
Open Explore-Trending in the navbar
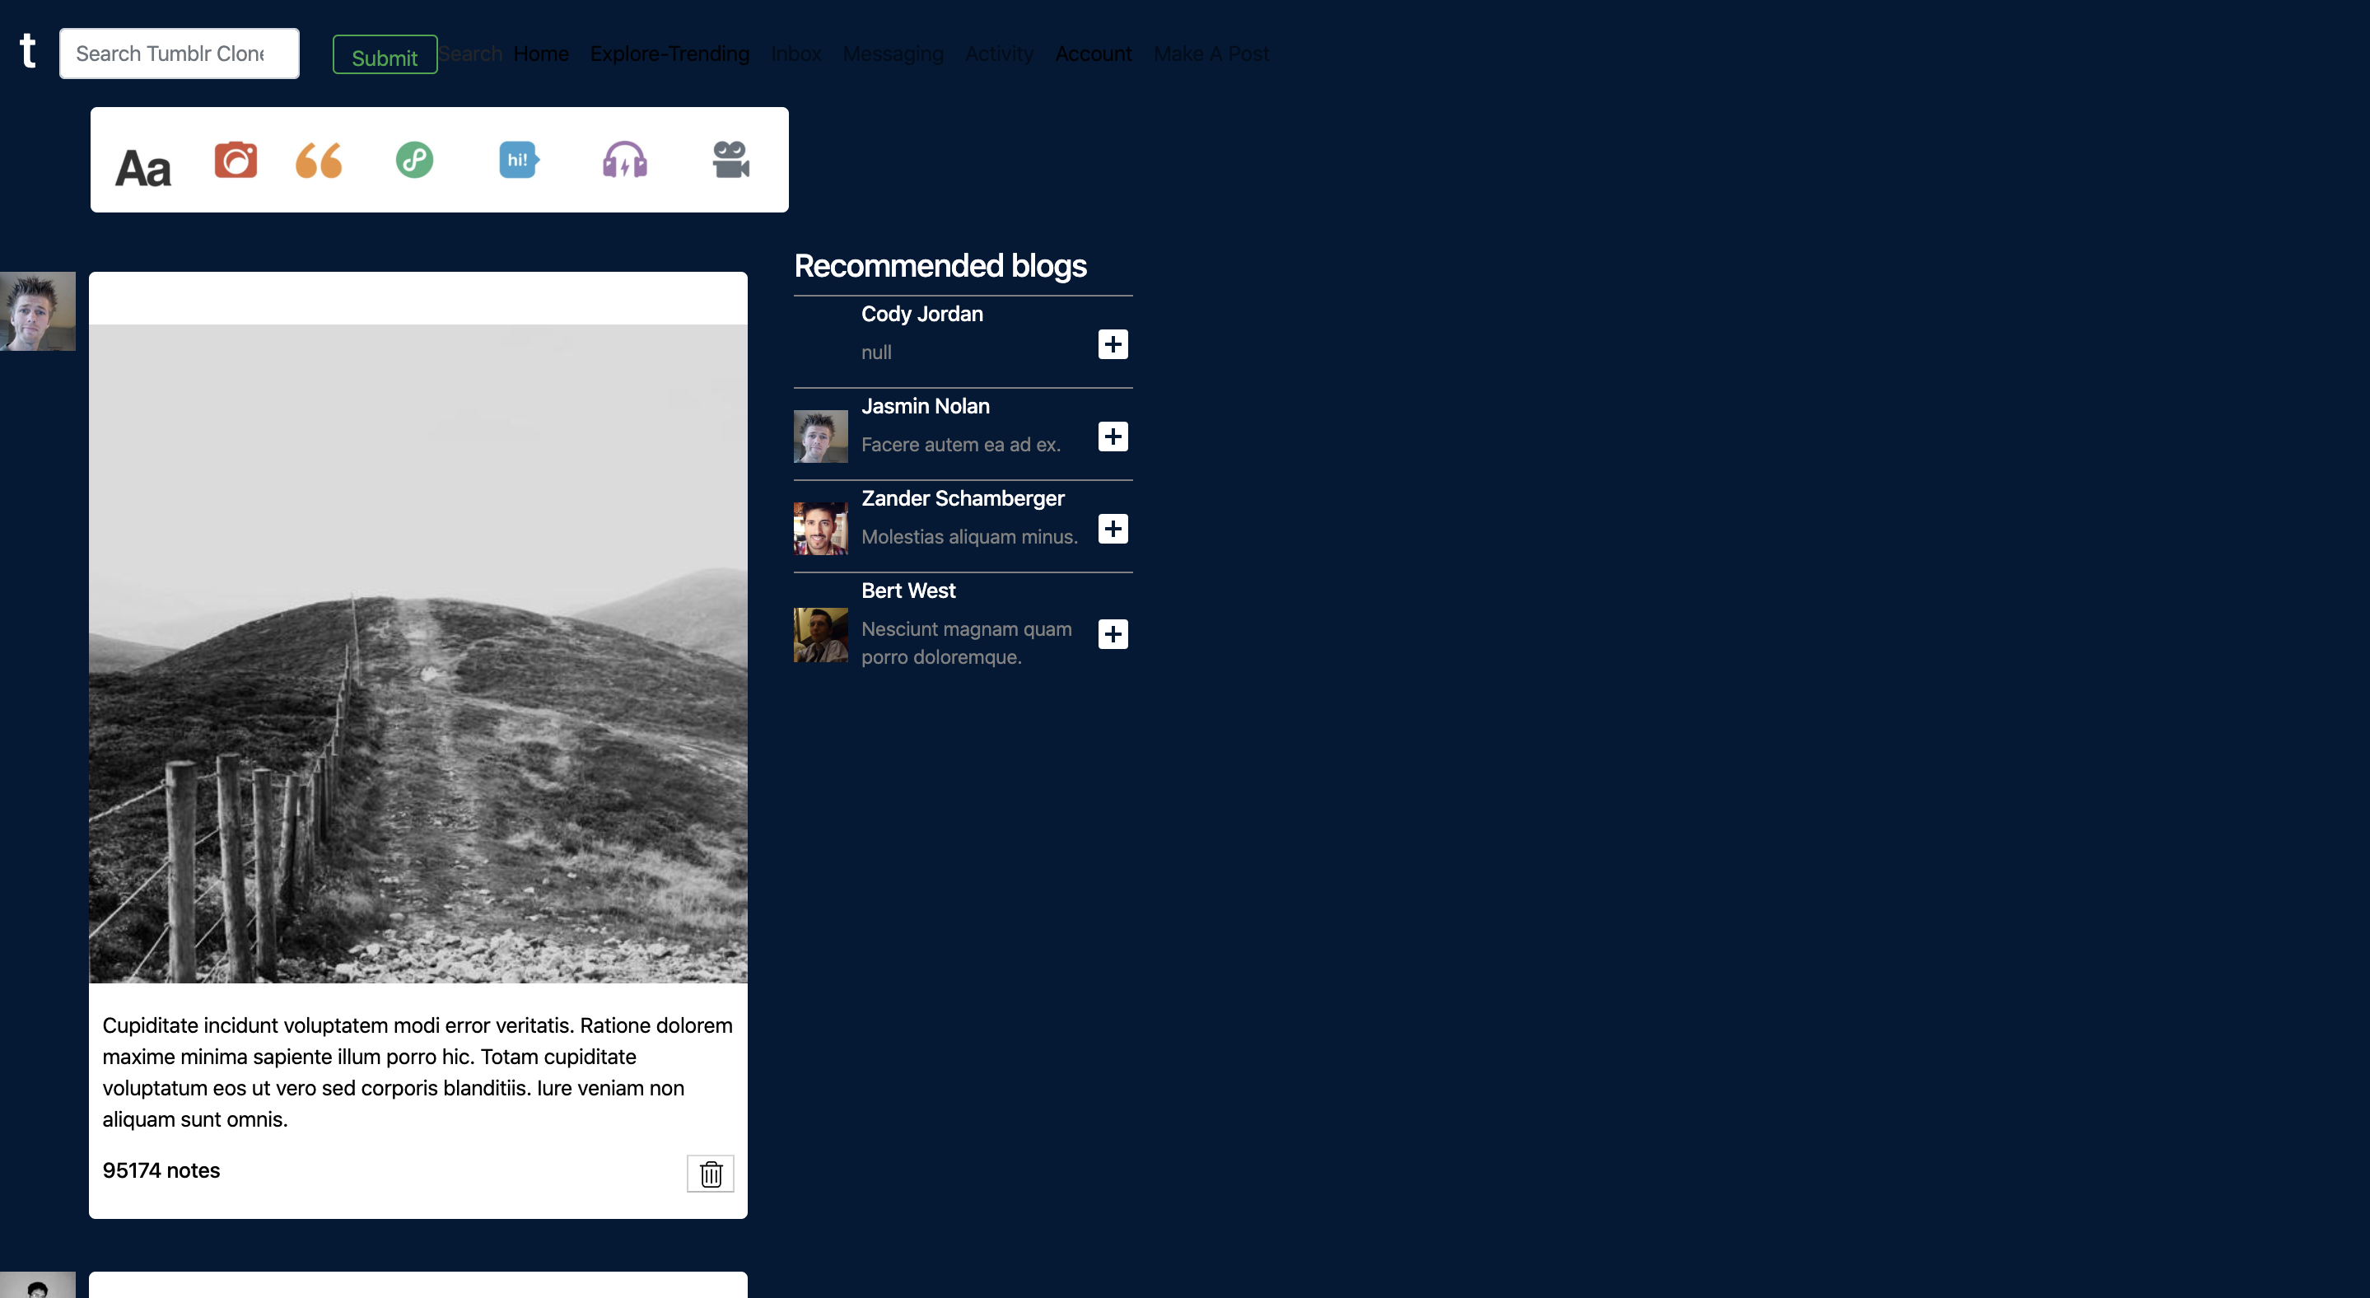(669, 54)
